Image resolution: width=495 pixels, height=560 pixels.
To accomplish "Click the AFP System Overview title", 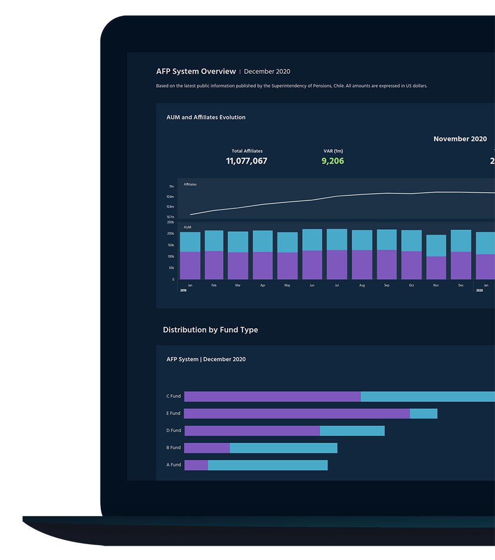I will coord(196,72).
